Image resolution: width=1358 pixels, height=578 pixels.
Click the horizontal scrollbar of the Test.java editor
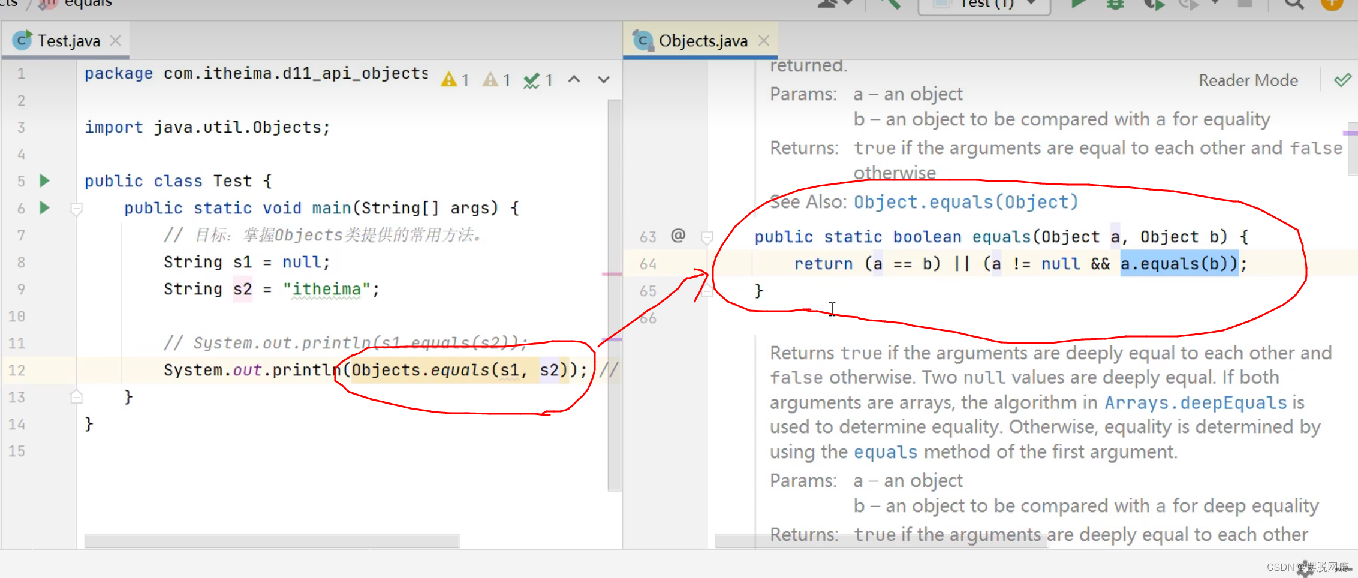[272, 541]
